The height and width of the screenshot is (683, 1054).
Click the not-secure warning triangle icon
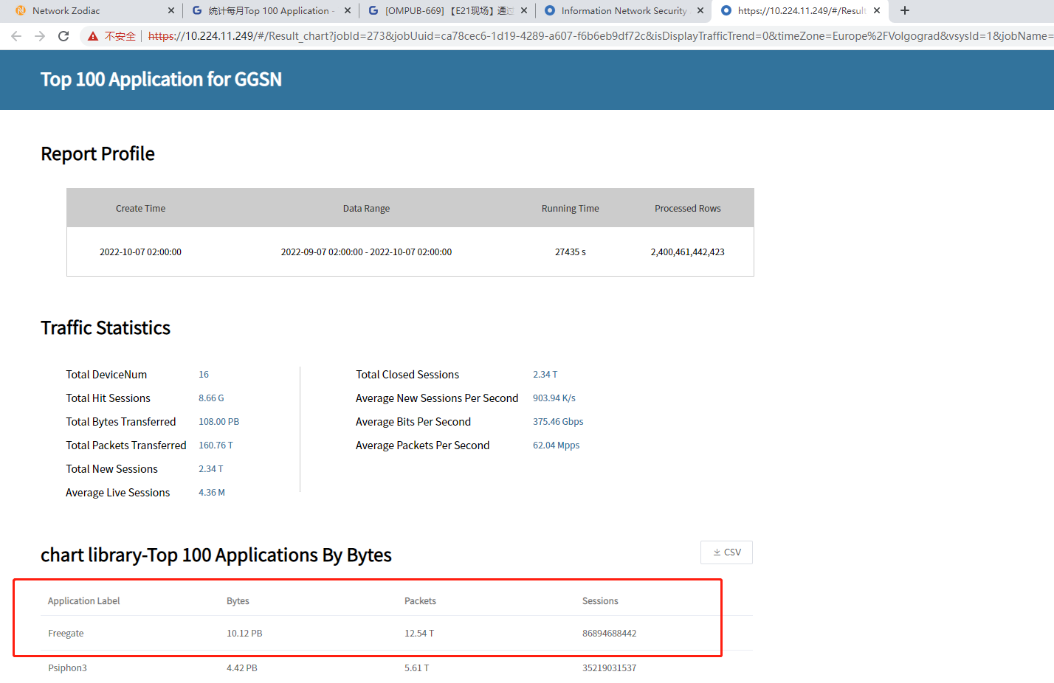coord(93,36)
